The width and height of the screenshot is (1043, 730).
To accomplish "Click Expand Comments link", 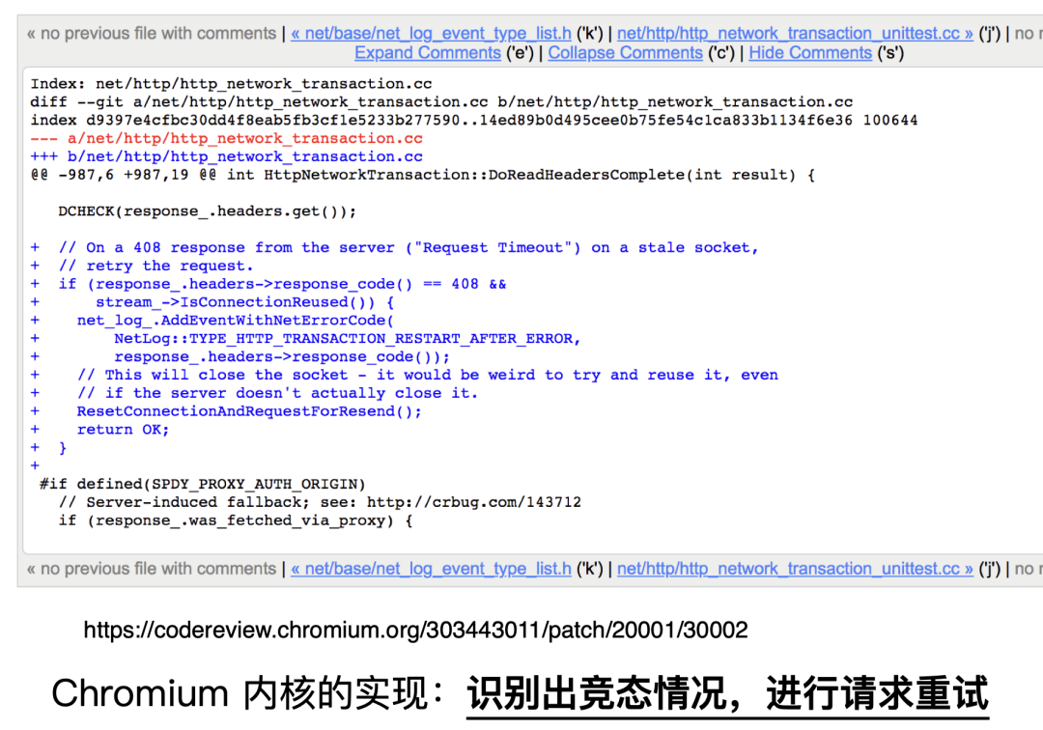I will [428, 53].
